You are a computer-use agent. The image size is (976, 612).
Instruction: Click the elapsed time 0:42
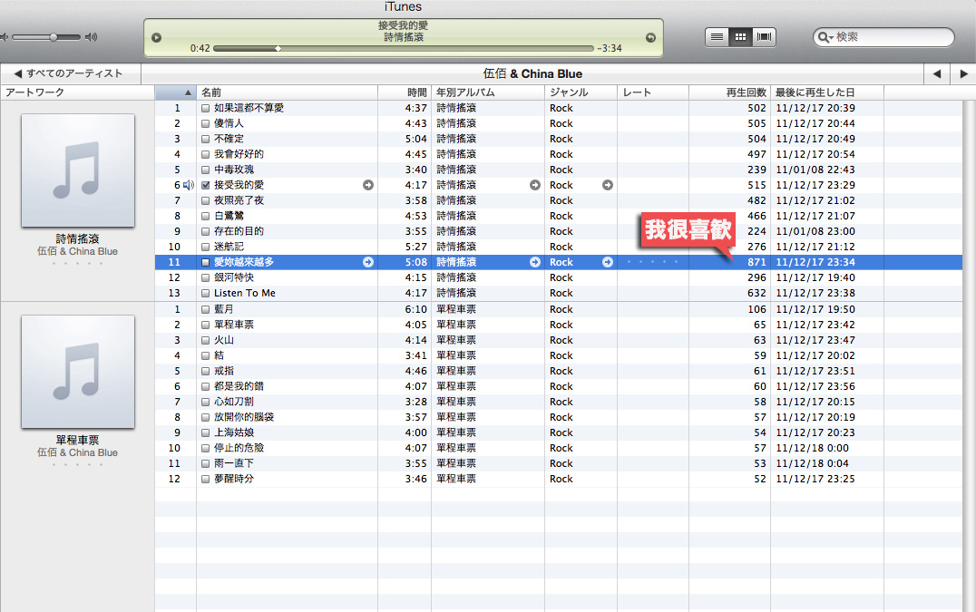(200, 49)
